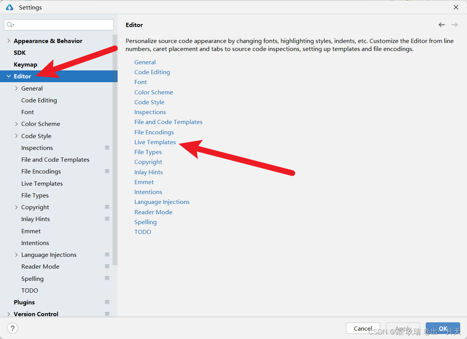Open the TODO link in main panel

point(143,232)
